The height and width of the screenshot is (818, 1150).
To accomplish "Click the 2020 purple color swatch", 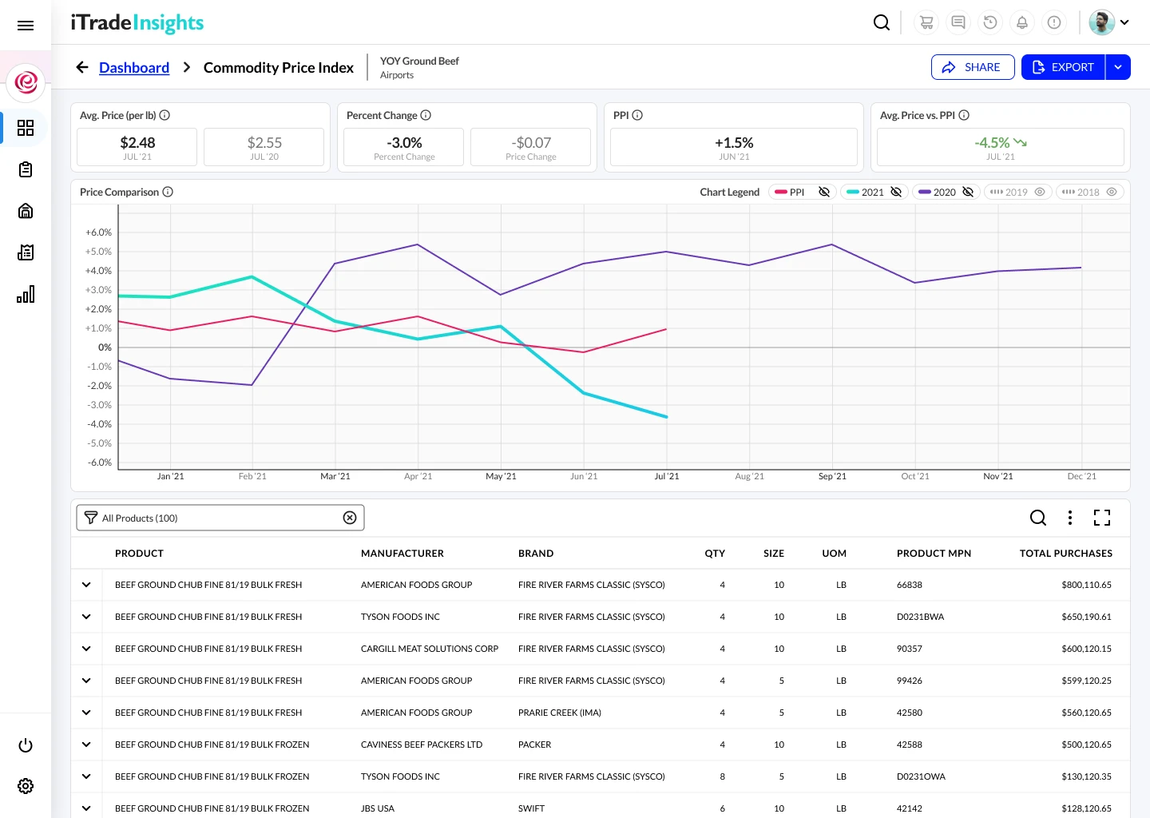I will point(925,192).
